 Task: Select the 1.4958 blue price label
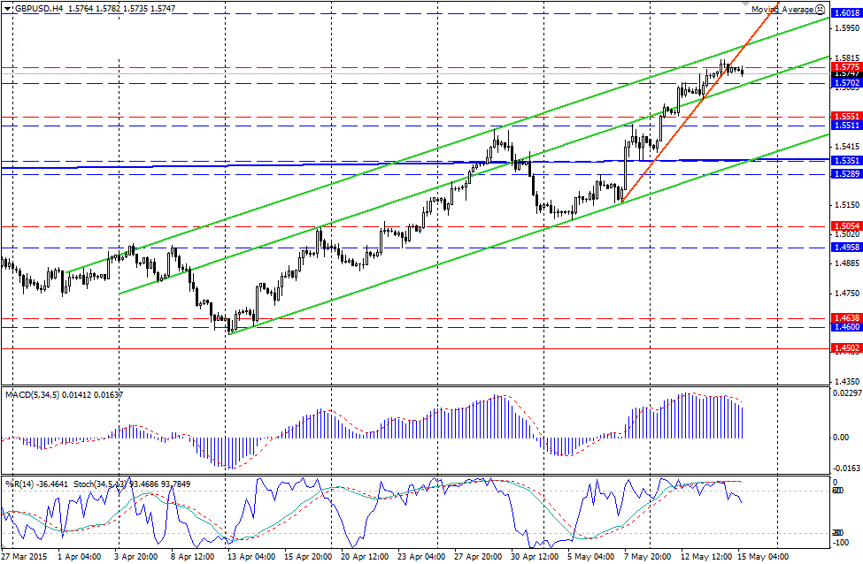847,248
